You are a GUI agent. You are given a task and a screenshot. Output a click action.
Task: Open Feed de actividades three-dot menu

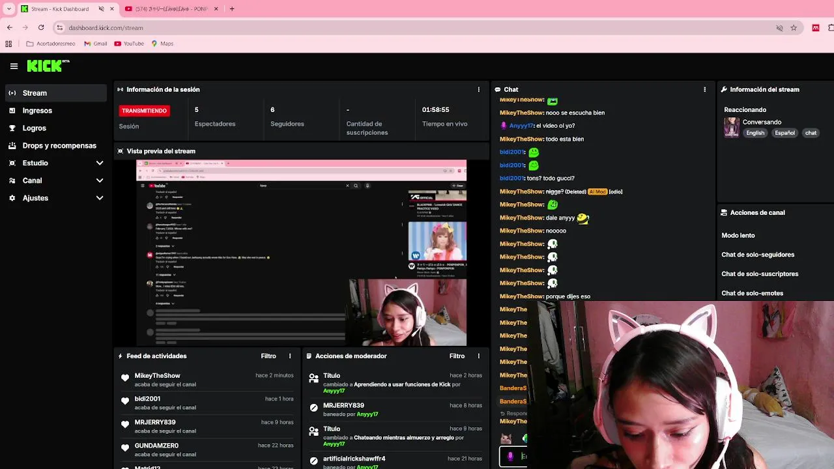pyautogui.click(x=290, y=356)
